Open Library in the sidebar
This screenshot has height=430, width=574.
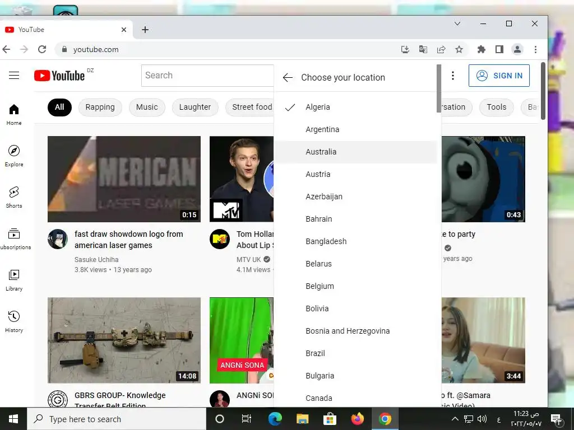pyautogui.click(x=14, y=280)
